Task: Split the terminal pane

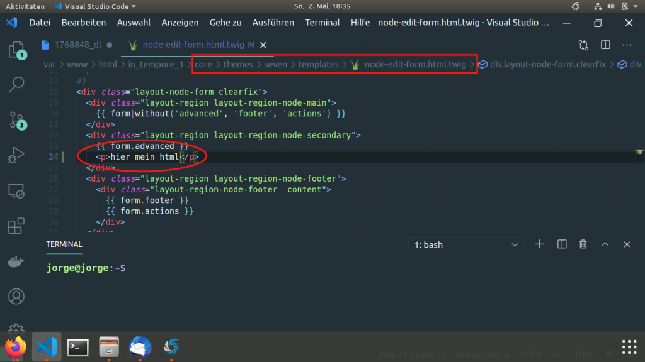Action: (x=562, y=244)
